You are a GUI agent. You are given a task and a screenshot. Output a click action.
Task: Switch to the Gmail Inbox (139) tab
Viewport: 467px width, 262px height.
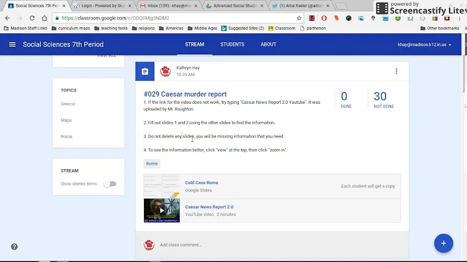point(169,6)
